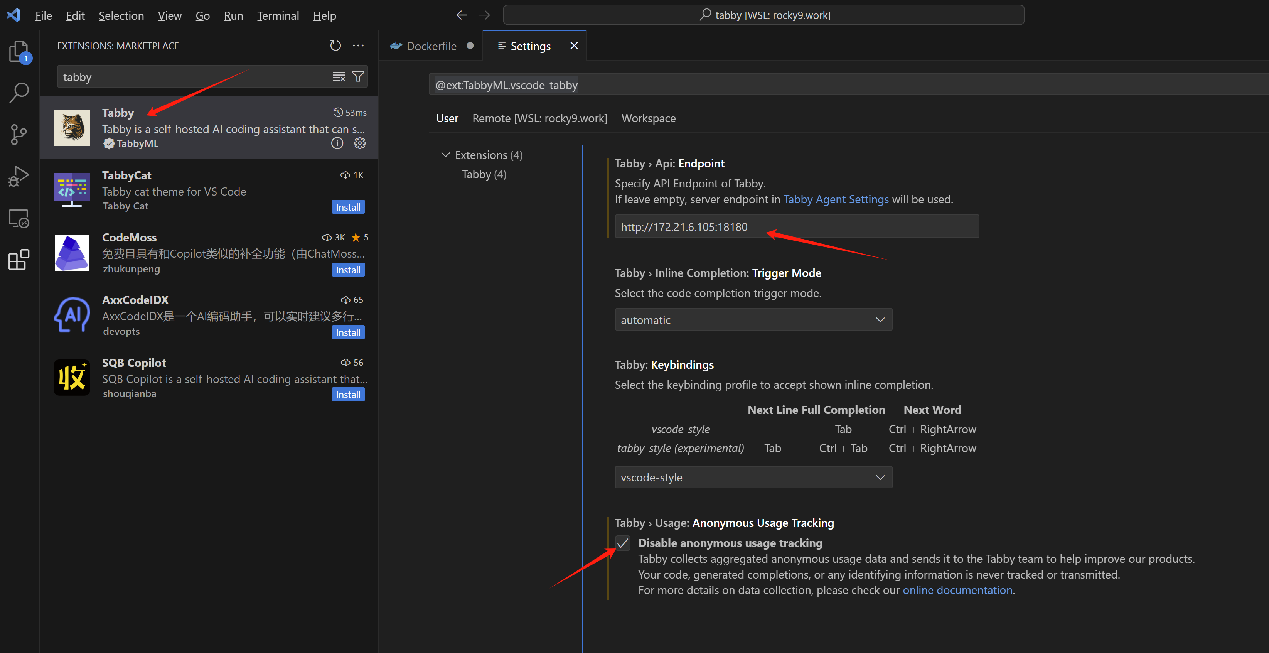Switch to Remote [WSL: rocky9.work] tab
The image size is (1269, 653).
coord(539,118)
